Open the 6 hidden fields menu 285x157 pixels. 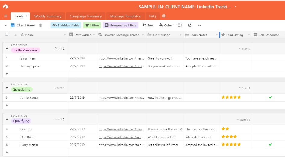pyautogui.click(x=66, y=25)
